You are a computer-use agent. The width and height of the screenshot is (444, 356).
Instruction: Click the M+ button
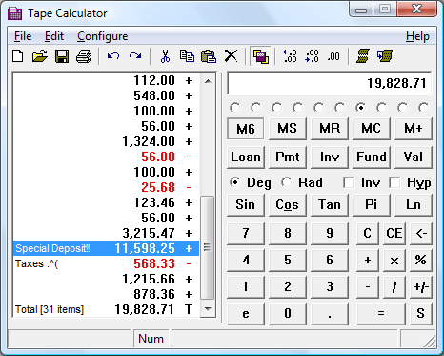tap(414, 129)
